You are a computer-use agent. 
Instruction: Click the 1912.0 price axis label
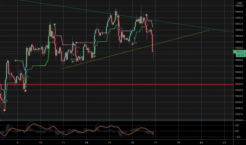pos(239,114)
